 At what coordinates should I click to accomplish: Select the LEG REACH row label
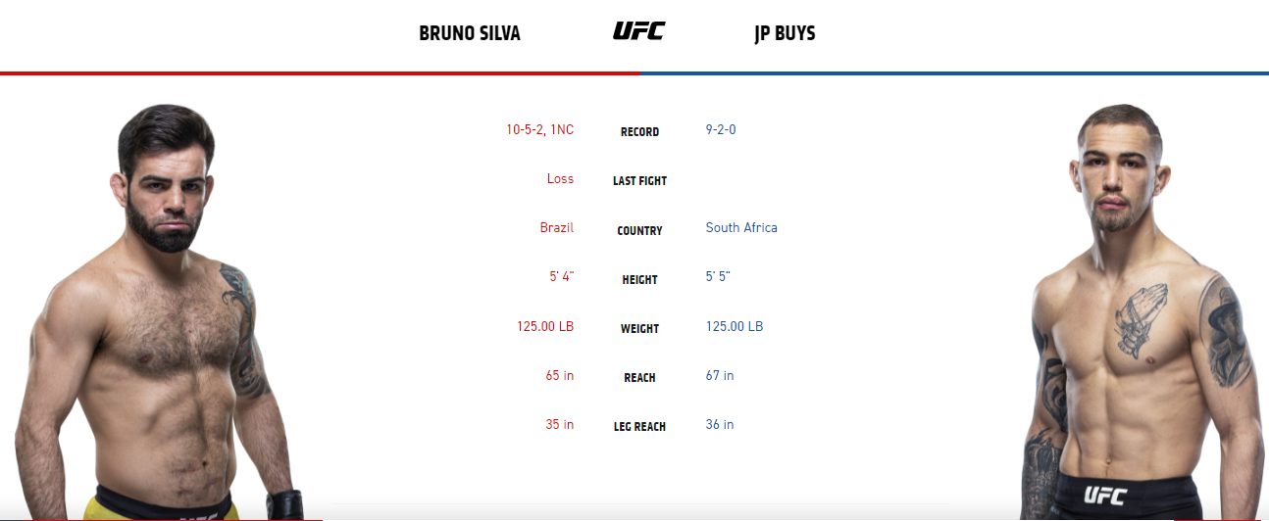click(x=639, y=427)
